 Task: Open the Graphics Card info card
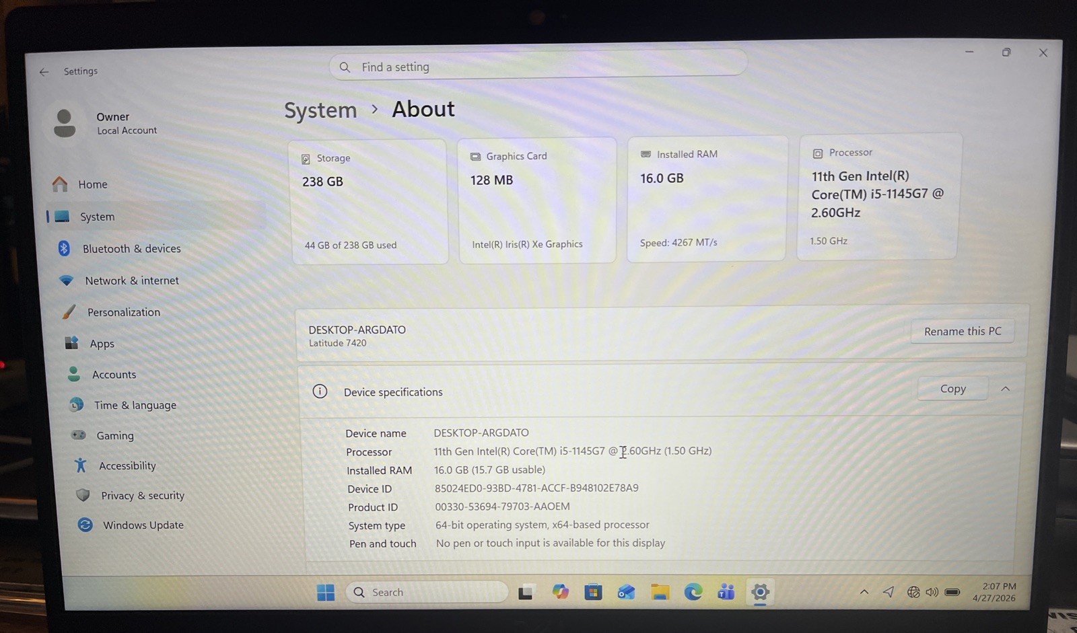tap(537, 200)
